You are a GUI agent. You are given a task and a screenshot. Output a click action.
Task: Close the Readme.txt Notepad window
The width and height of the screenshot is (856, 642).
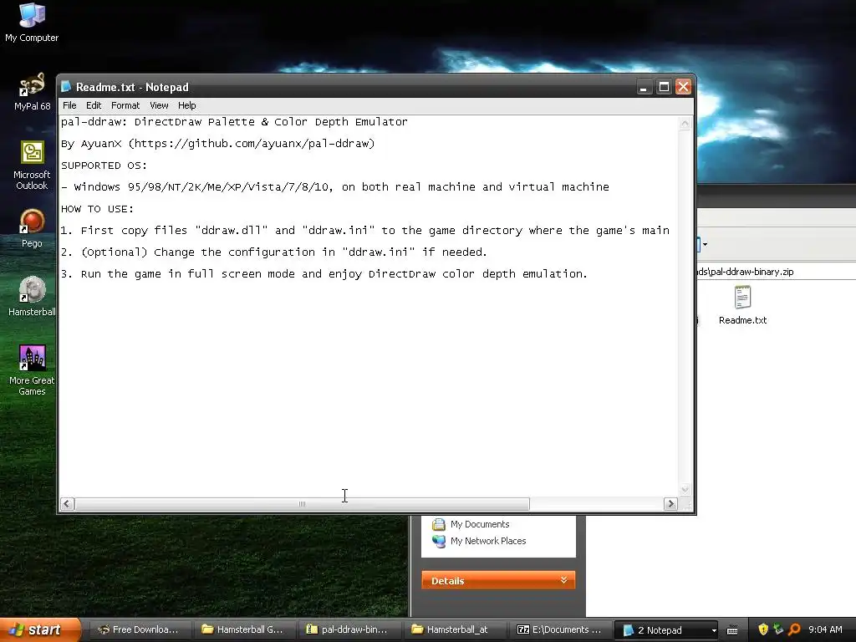click(684, 87)
